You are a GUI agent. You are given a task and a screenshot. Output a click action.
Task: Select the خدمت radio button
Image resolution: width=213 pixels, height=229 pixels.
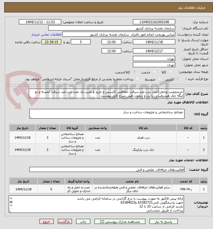click(x=154, y=72)
